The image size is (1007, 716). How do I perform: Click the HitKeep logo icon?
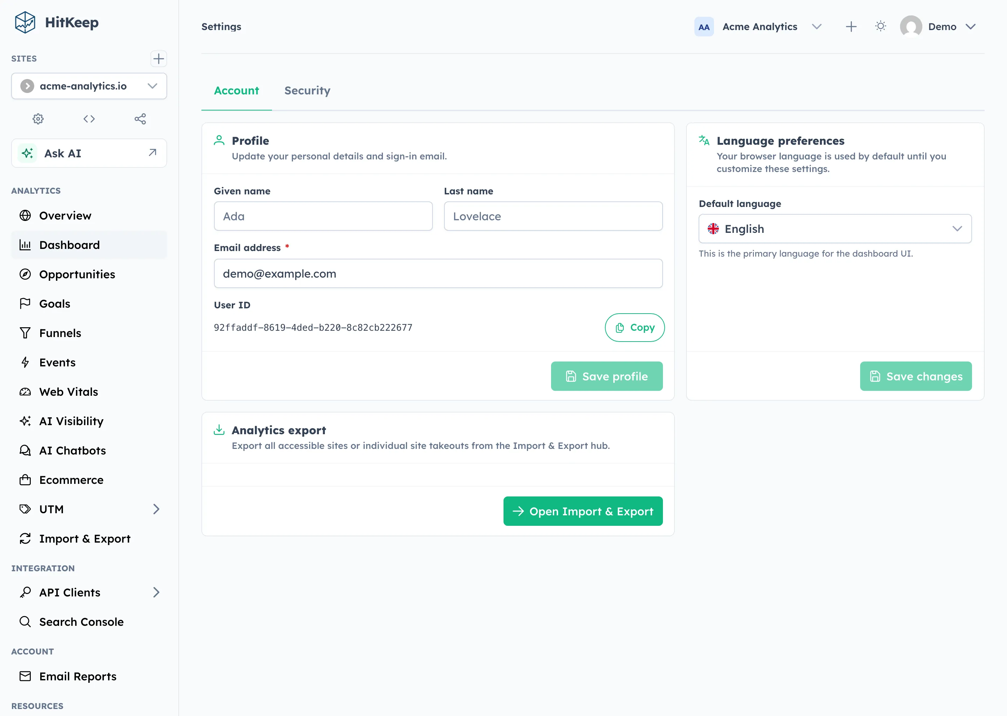25,22
